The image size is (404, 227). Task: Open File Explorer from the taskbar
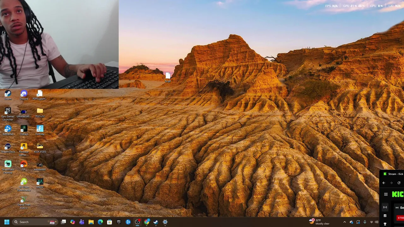point(91,222)
